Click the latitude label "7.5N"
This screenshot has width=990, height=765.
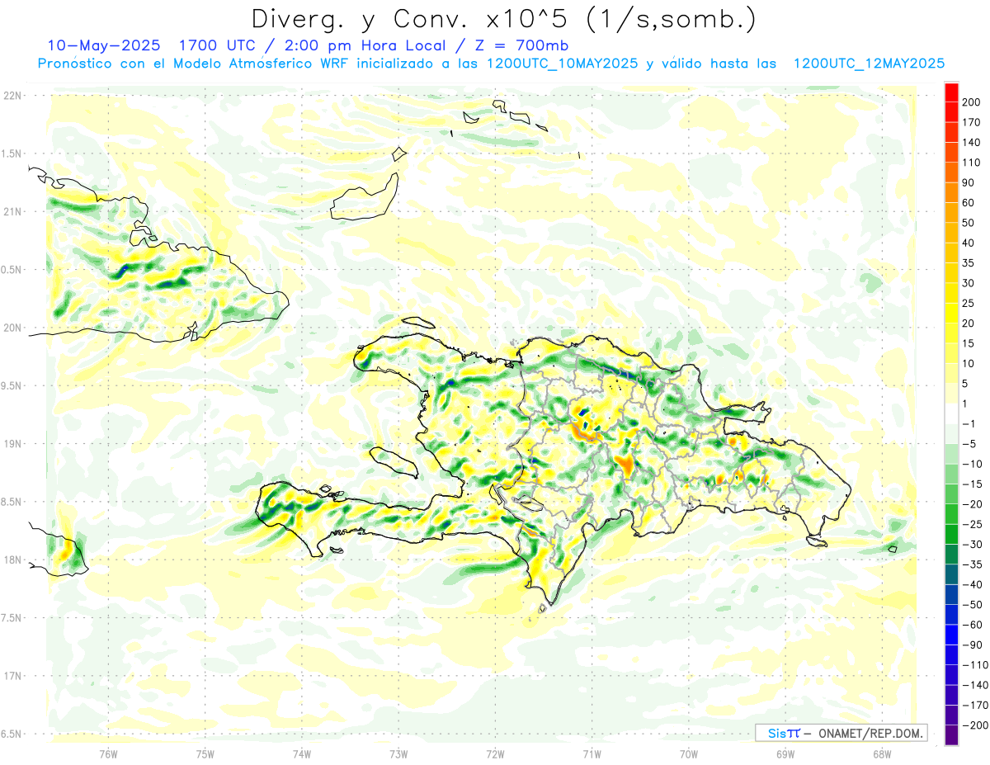12,618
